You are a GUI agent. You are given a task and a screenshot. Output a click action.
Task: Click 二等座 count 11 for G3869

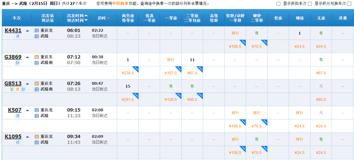click(x=192, y=60)
